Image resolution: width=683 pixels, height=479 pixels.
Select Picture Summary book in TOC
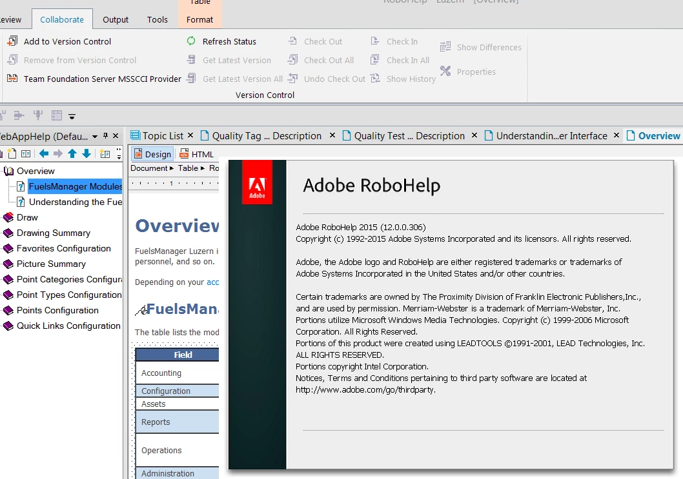(51, 264)
